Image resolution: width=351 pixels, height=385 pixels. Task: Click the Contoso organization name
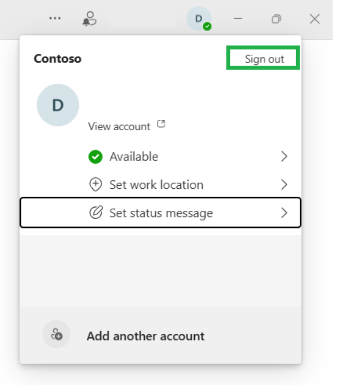57,59
